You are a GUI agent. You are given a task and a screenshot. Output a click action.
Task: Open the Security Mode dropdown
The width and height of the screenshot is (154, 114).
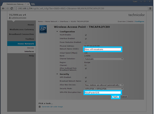(104, 89)
